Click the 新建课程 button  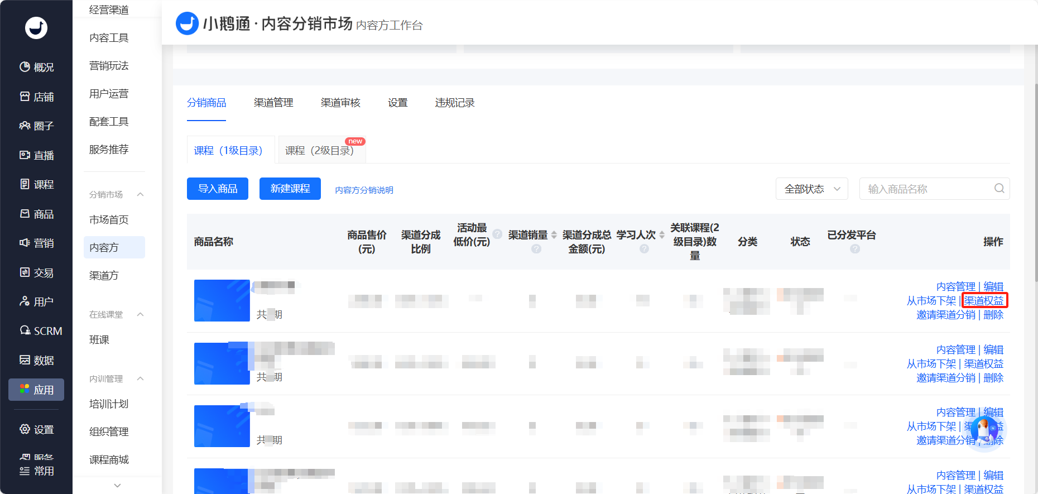pyautogui.click(x=290, y=189)
